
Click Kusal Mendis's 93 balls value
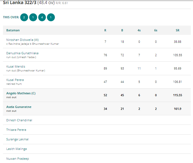pyautogui.click(x=122, y=68)
